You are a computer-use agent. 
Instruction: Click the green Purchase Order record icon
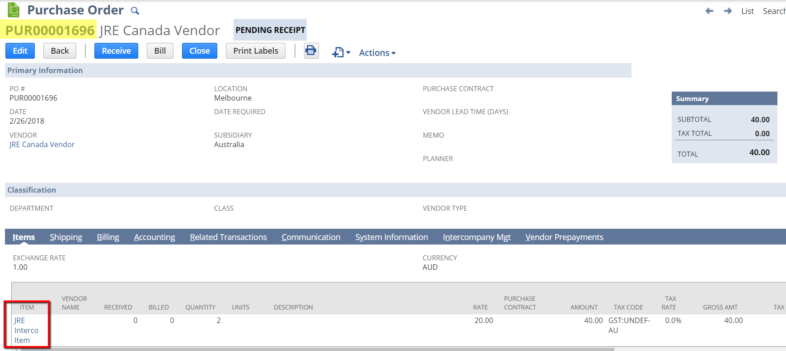pyautogui.click(x=14, y=10)
